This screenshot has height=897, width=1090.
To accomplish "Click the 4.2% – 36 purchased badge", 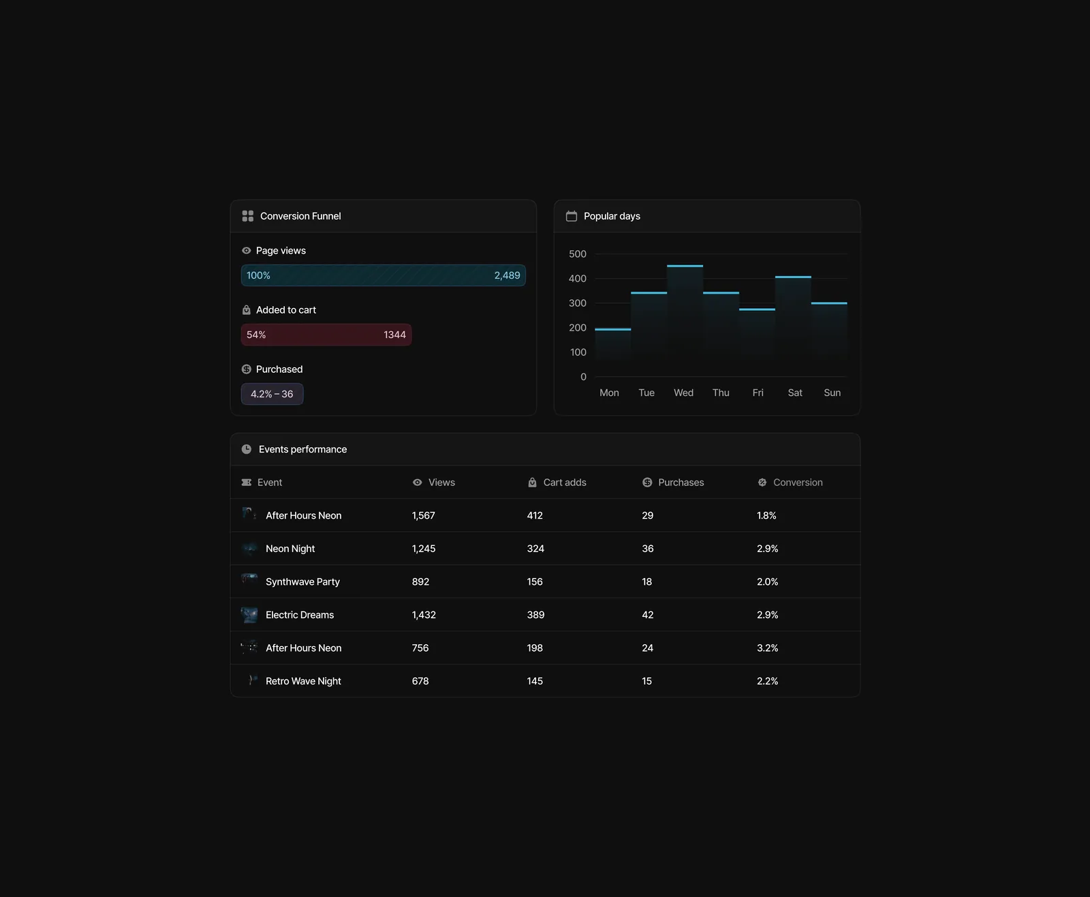I will point(272,394).
